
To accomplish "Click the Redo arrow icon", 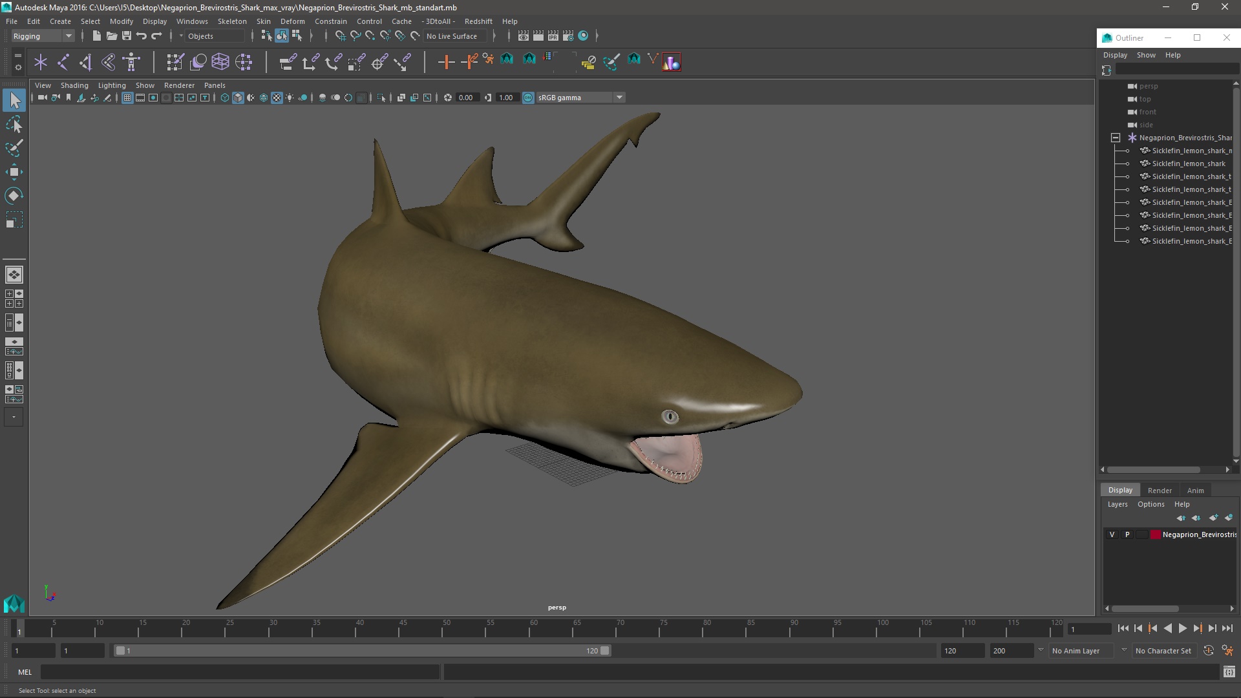I will [156, 36].
